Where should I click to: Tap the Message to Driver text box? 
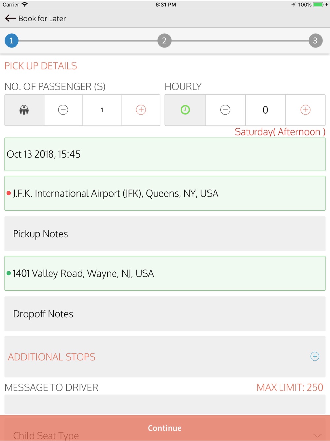coord(165,404)
